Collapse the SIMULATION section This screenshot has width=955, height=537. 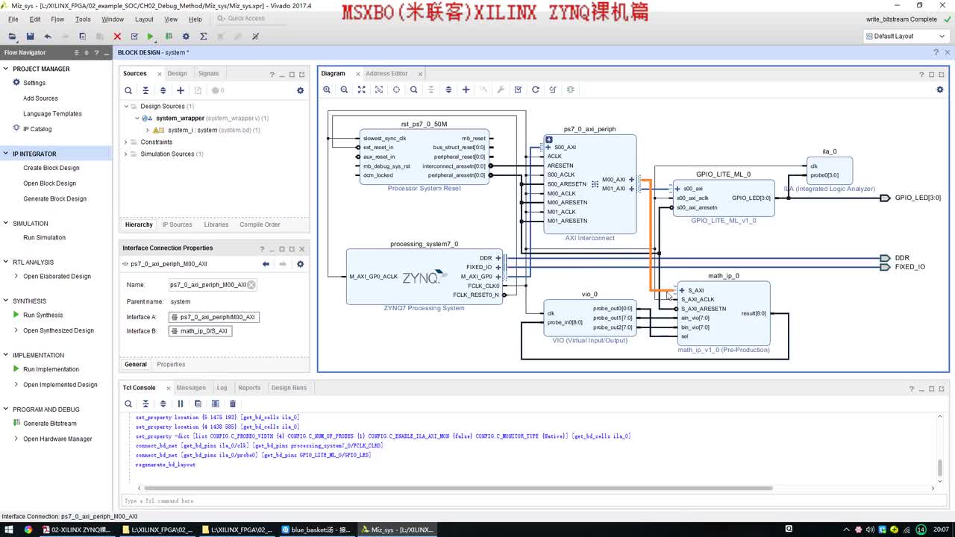(x=5, y=223)
